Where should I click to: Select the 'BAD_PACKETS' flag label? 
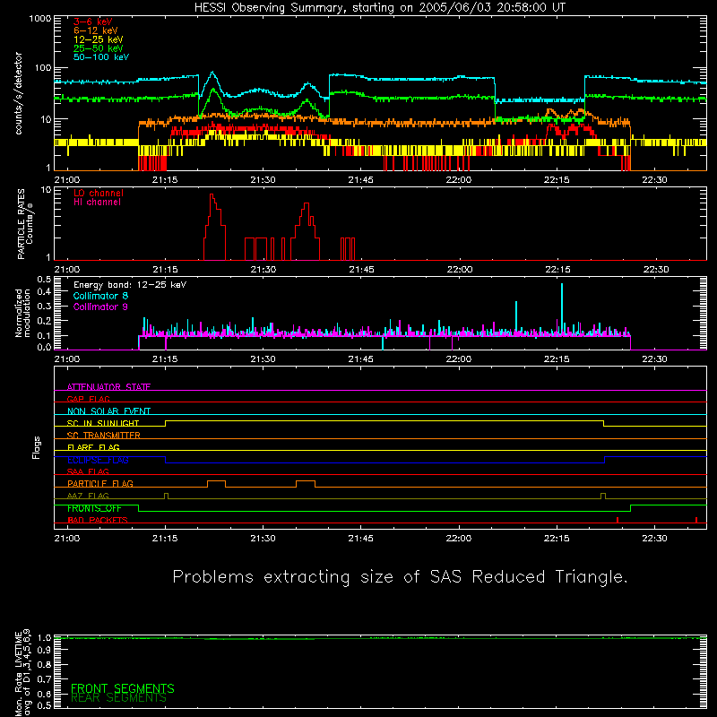(x=98, y=520)
